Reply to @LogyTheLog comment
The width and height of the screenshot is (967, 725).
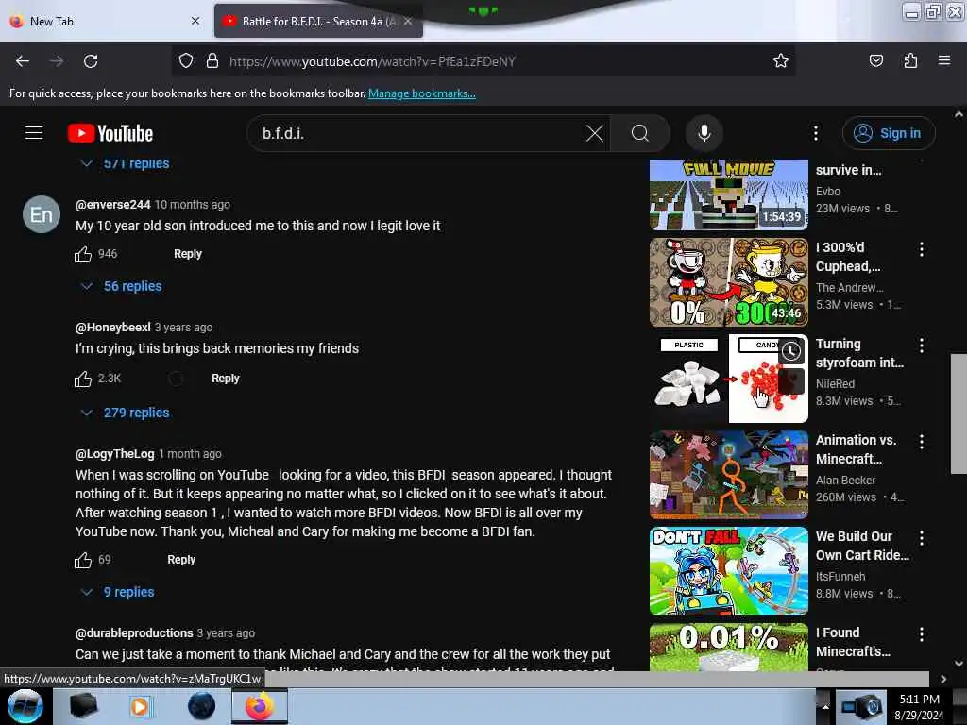click(181, 560)
